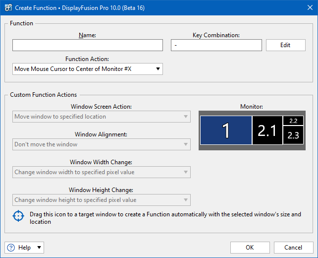Viewport: 318px width, 258px height.
Task: Click the Name input field
Action: 88,45
